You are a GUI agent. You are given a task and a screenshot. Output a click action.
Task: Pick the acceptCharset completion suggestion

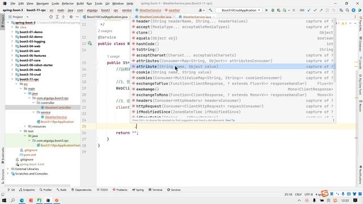tap(233, 56)
